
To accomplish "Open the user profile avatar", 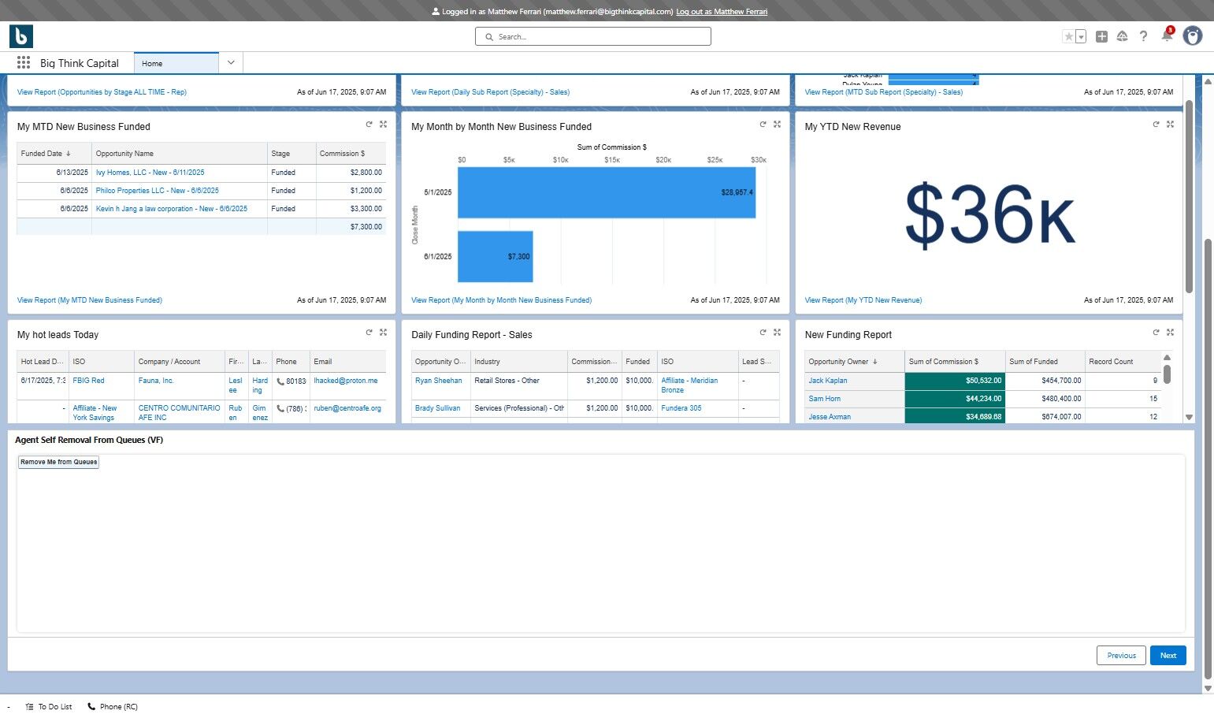I will [x=1193, y=35].
